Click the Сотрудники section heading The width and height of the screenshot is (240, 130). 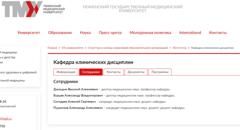65,82
